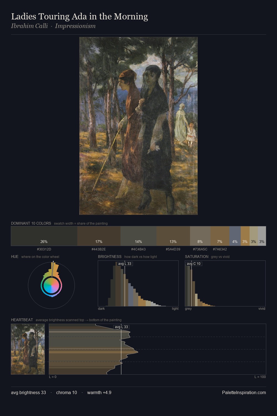Open the small painting thumbnail beside heartbeat

[28, 349]
